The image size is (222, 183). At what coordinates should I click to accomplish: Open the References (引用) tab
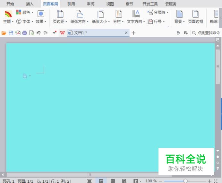pos(71,4)
